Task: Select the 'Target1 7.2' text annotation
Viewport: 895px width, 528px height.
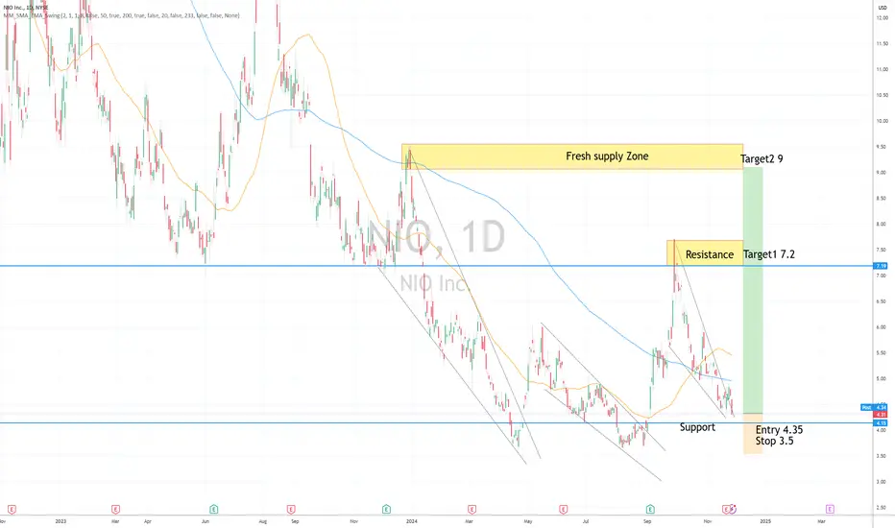Action: point(769,254)
